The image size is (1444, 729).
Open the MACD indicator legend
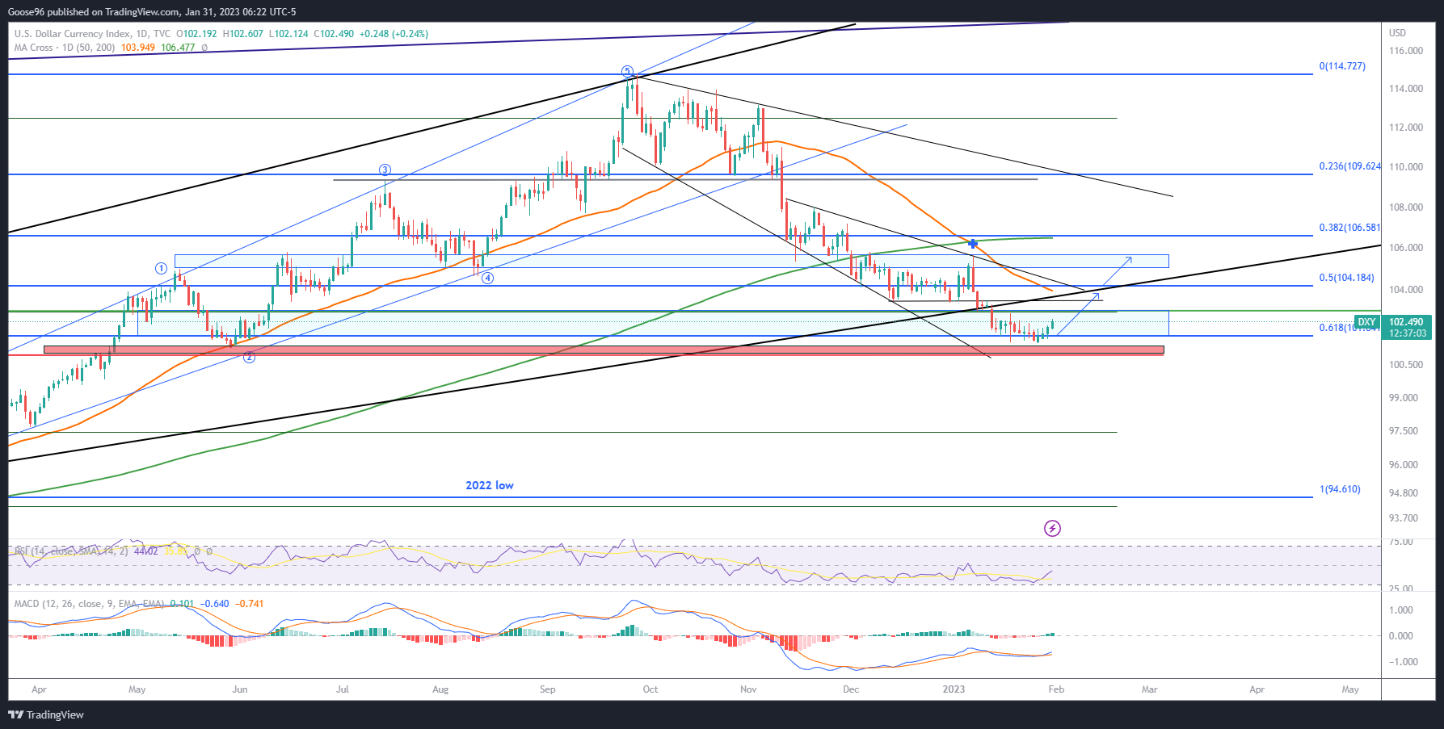[90, 604]
